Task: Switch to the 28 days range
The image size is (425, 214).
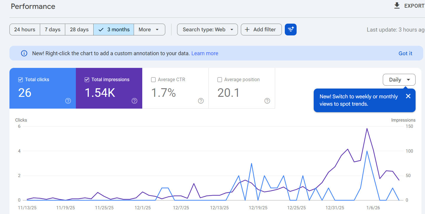Action: (x=79, y=30)
